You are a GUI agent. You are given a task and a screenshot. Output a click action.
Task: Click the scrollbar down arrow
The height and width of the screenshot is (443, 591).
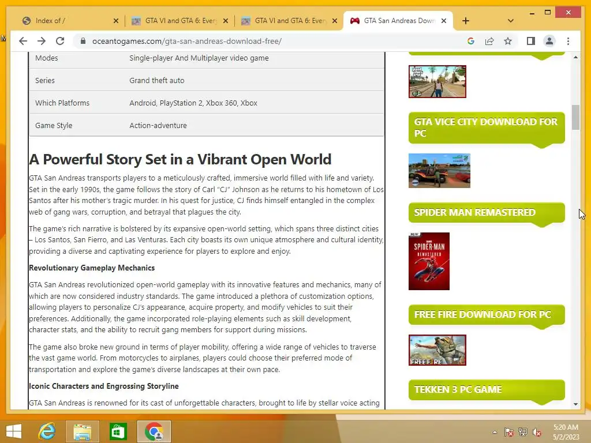(575, 404)
